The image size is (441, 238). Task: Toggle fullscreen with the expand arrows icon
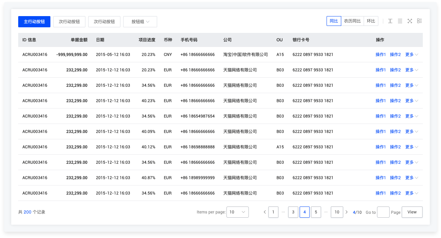[x=410, y=21]
